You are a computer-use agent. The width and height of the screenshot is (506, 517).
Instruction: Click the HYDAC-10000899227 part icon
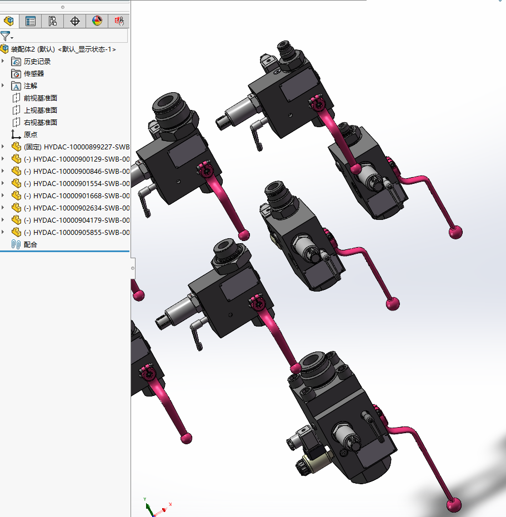click(16, 147)
